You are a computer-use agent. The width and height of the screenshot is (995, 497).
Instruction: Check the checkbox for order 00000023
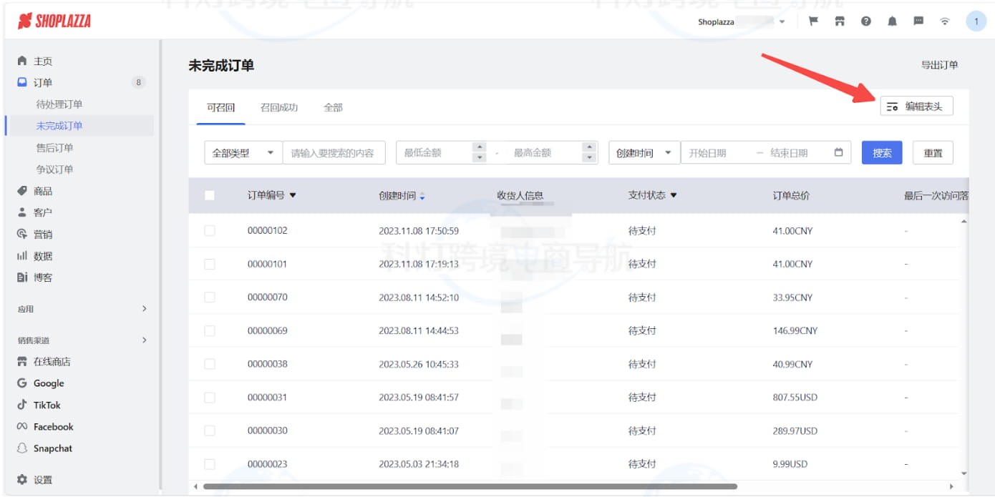(x=210, y=463)
